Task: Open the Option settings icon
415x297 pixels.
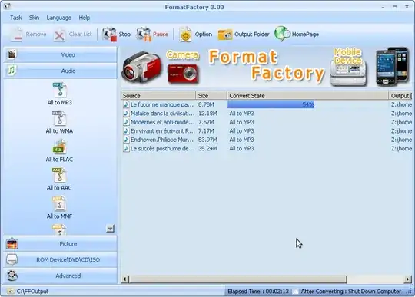Action: [185, 35]
